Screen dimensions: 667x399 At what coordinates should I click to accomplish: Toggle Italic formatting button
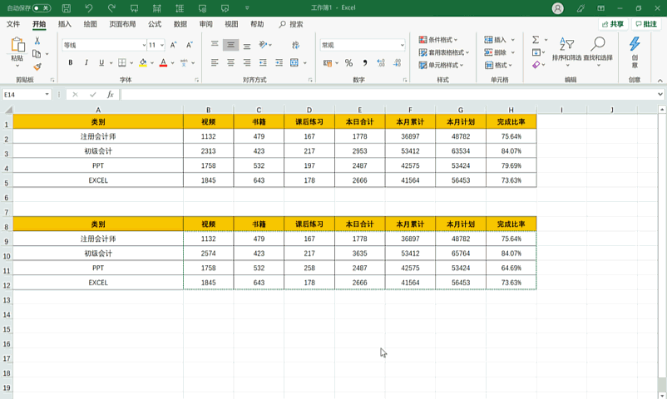86,62
